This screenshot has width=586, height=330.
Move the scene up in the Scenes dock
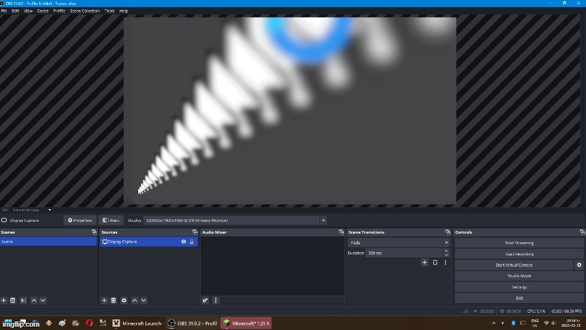point(34,300)
